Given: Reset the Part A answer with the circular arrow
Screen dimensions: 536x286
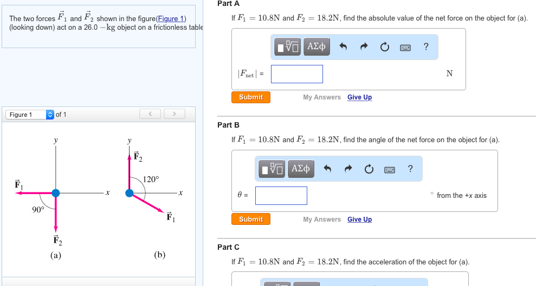Looking at the screenshot, I should 385,46.
